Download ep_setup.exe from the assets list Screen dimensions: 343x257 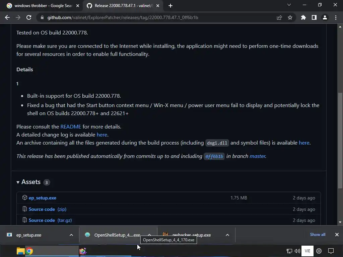[x=43, y=198]
